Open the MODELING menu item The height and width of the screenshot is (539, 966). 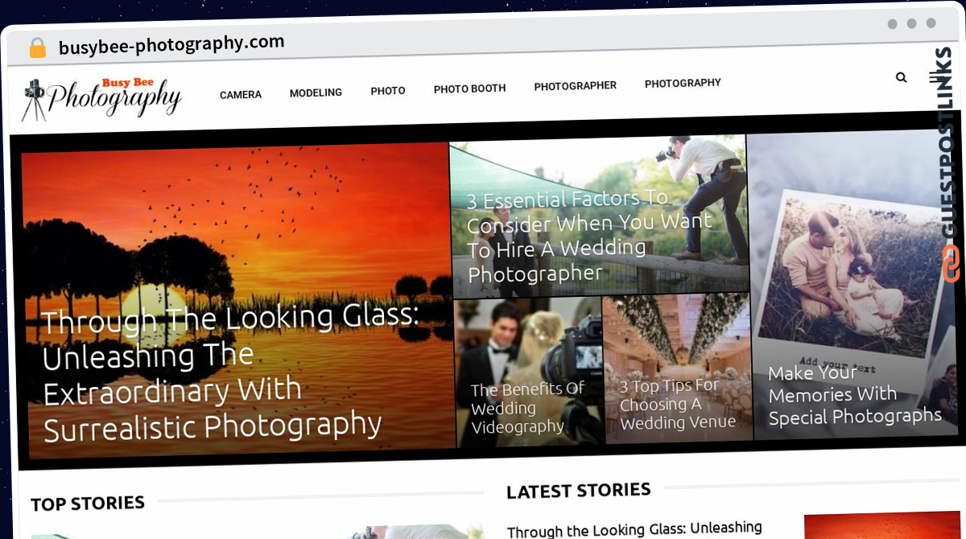pos(316,93)
